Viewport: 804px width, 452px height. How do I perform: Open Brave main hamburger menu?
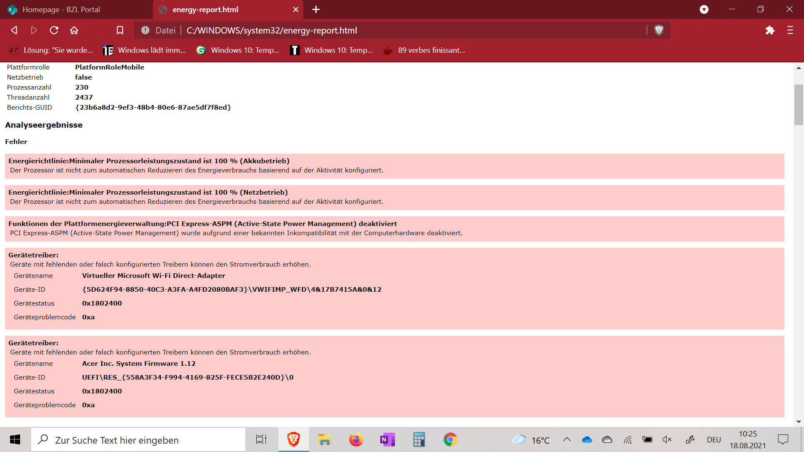pos(790,30)
